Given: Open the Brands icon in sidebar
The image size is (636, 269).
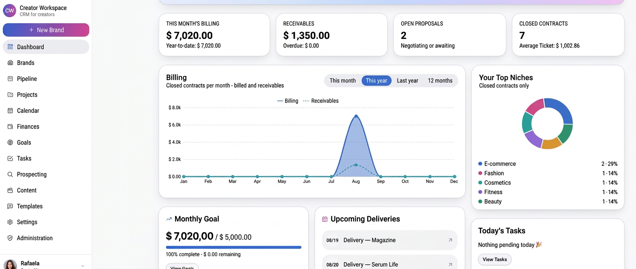Looking at the screenshot, I should pyautogui.click(x=10, y=63).
